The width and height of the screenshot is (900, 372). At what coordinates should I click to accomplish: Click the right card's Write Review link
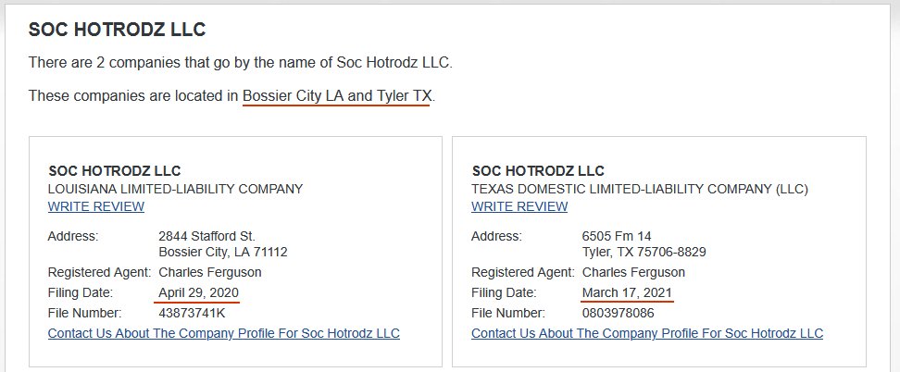(519, 206)
